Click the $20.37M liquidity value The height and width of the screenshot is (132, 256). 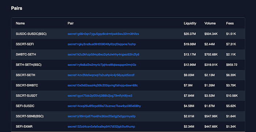coord(190,34)
